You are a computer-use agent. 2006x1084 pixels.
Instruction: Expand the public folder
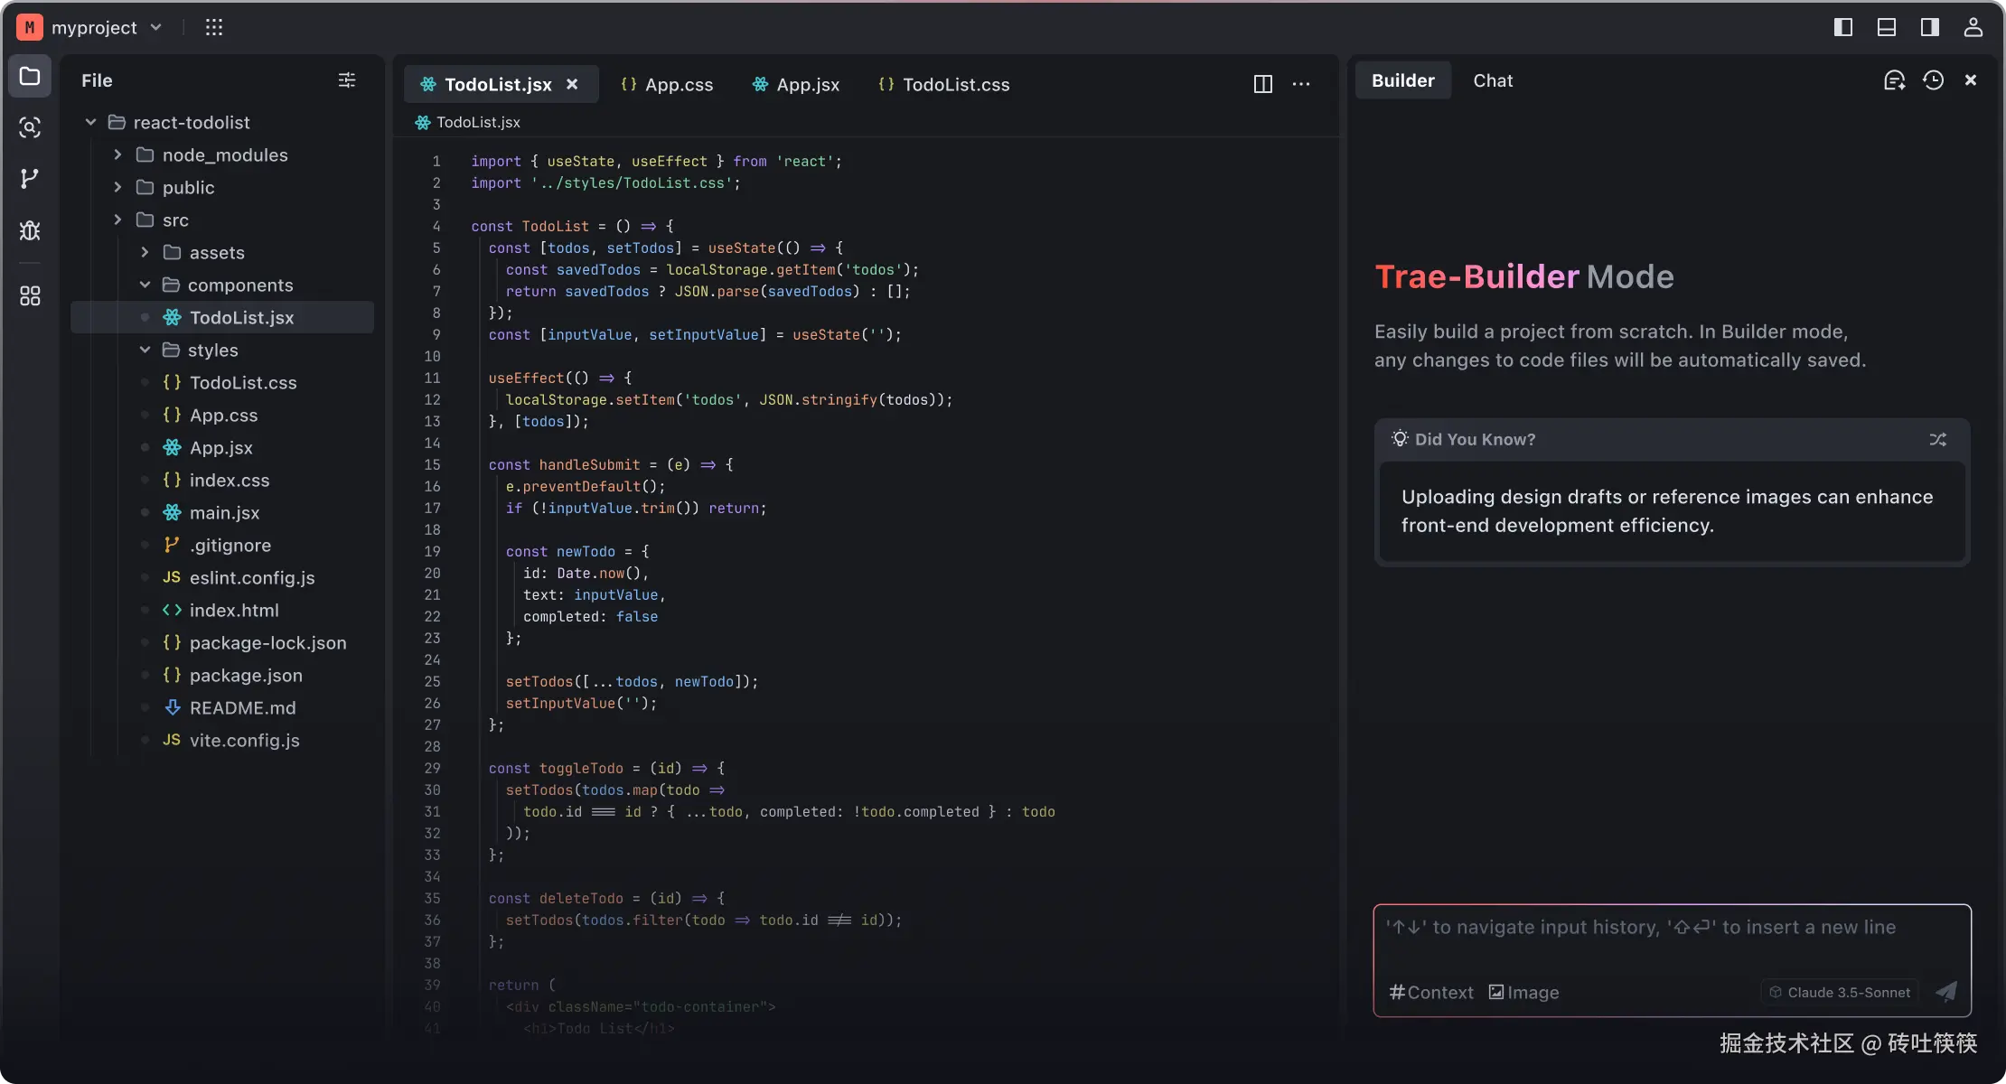(117, 187)
